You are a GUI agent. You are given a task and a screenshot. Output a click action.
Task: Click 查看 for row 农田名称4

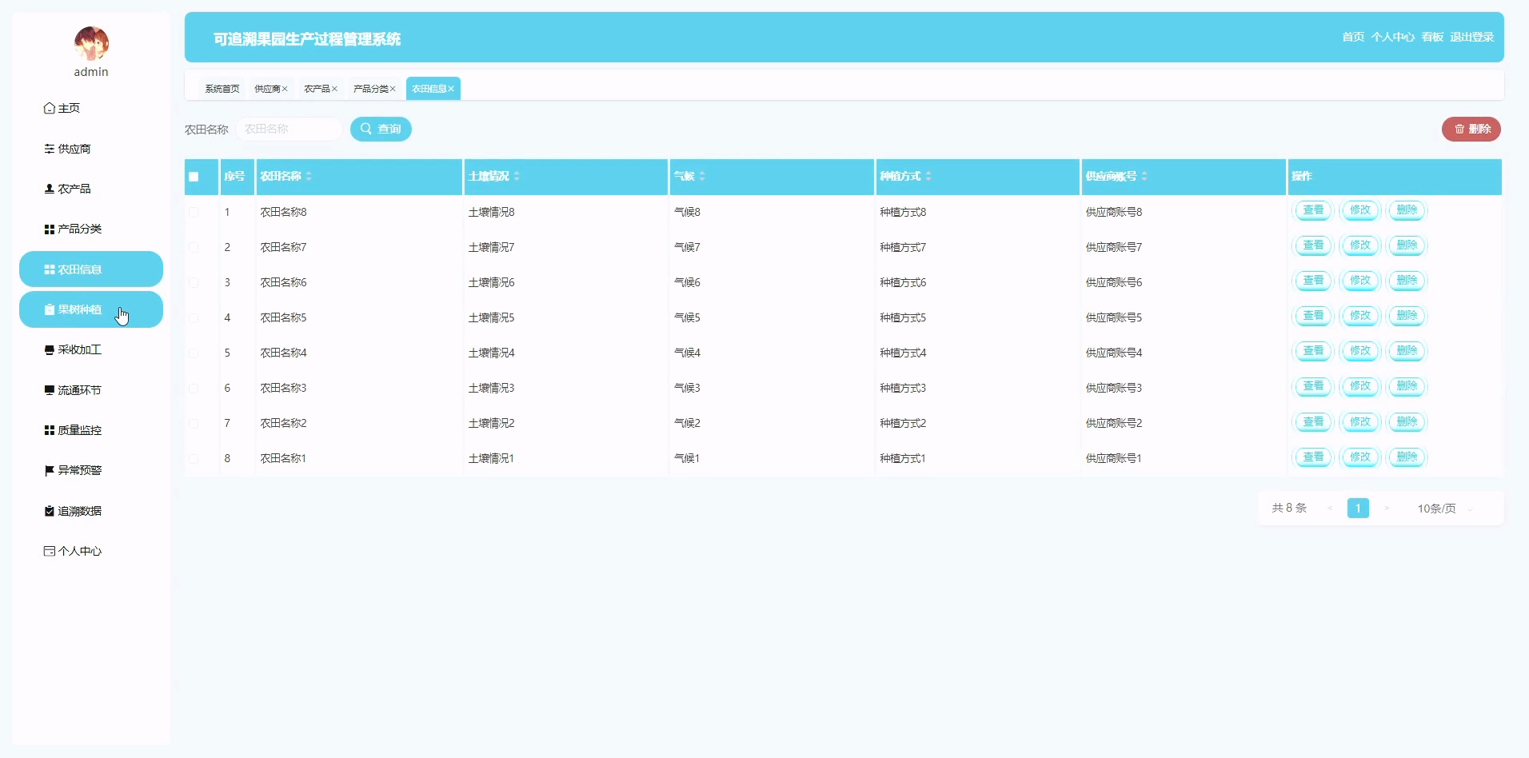coord(1313,351)
